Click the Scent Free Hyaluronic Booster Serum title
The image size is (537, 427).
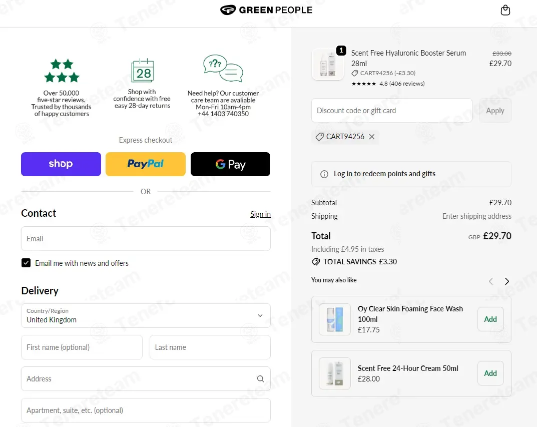[408, 58]
